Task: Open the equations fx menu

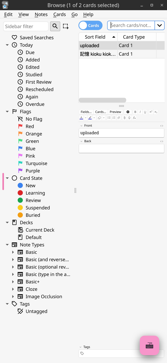Action: pyautogui.click(x=134, y=118)
